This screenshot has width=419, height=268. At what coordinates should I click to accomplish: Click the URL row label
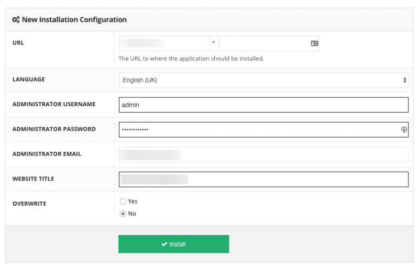pos(18,43)
